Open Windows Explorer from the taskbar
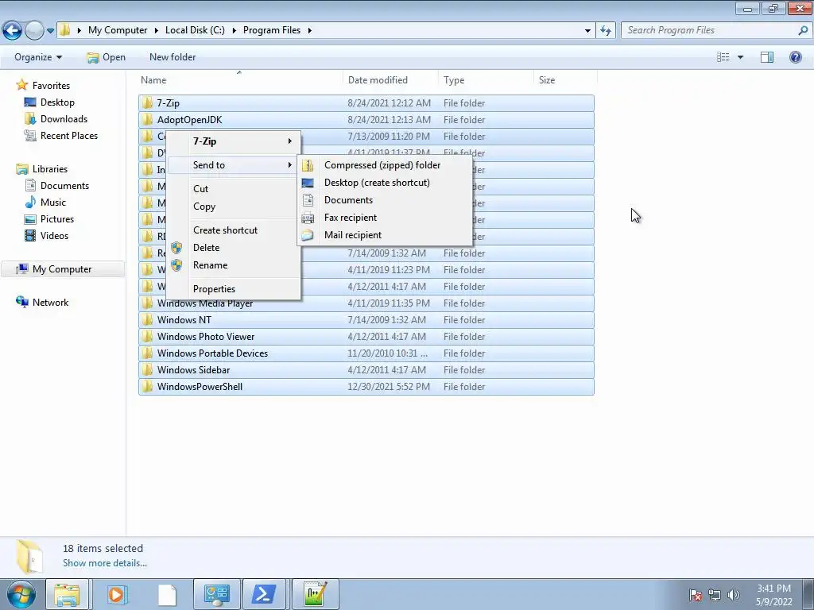Viewport: 814px width, 610px height. pyautogui.click(x=67, y=594)
